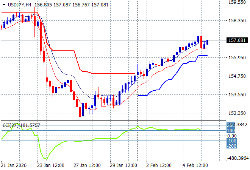Select the 159.550 price scale label

pyautogui.click(x=237, y=2)
